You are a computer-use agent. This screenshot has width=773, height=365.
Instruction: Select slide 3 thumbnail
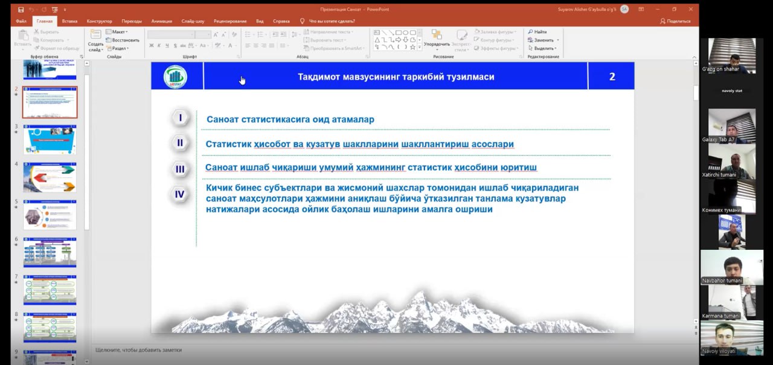50,140
